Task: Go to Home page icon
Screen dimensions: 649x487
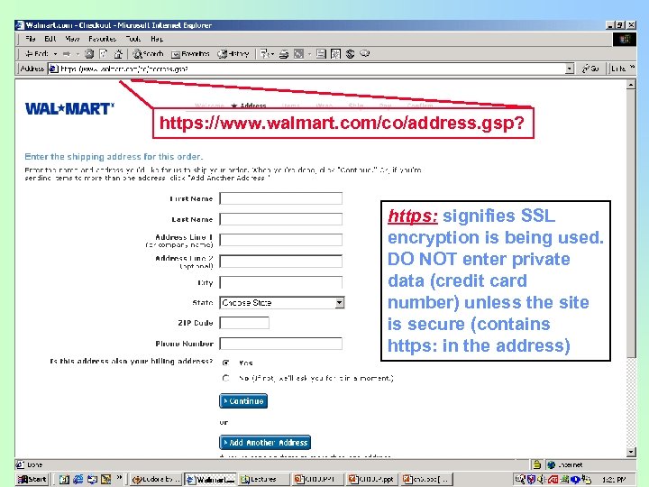Action: (x=118, y=54)
